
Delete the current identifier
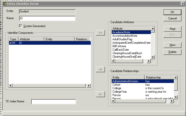point(172,52)
